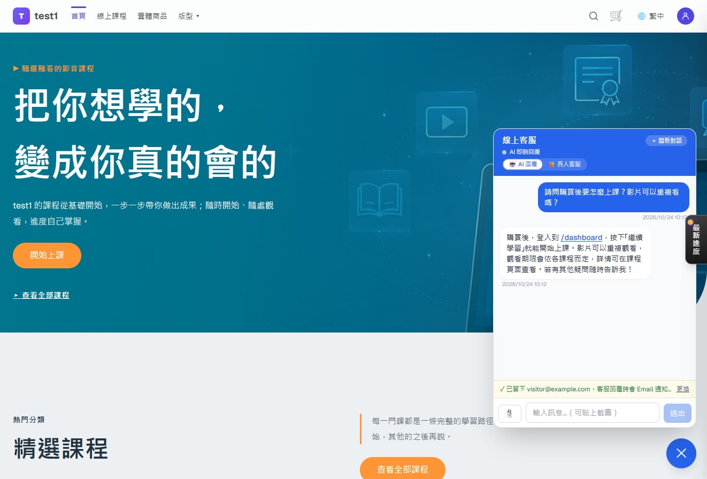Open the 最新進度 side tab
The image size is (707, 479).
pyautogui.click(x=696, y=239)
